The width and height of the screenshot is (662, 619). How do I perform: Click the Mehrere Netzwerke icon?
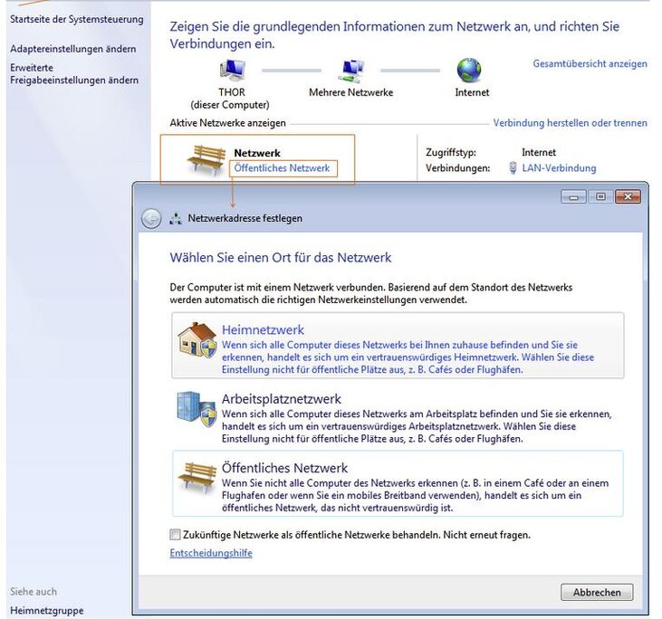(x=350, y=71)
